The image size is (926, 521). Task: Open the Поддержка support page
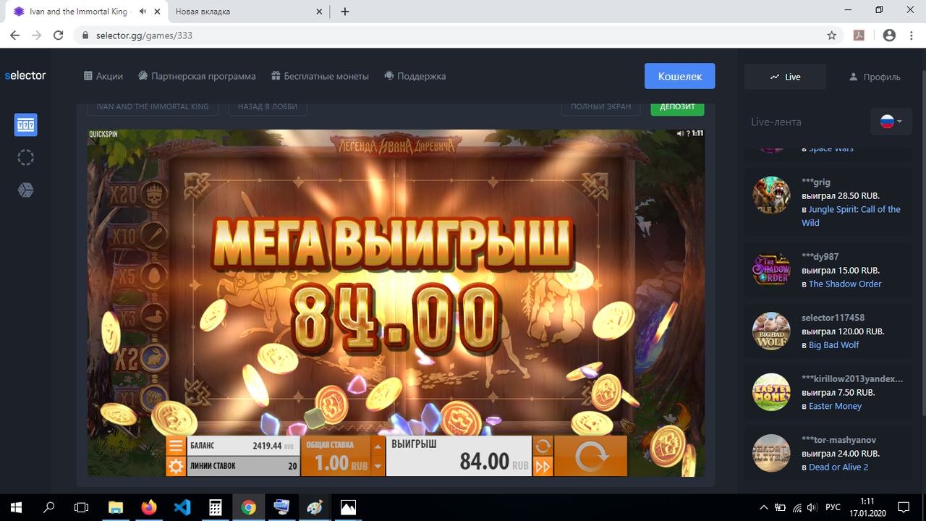(415, 76)
